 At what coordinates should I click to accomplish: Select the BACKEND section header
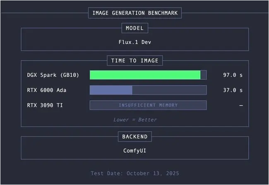pos(134,137)
